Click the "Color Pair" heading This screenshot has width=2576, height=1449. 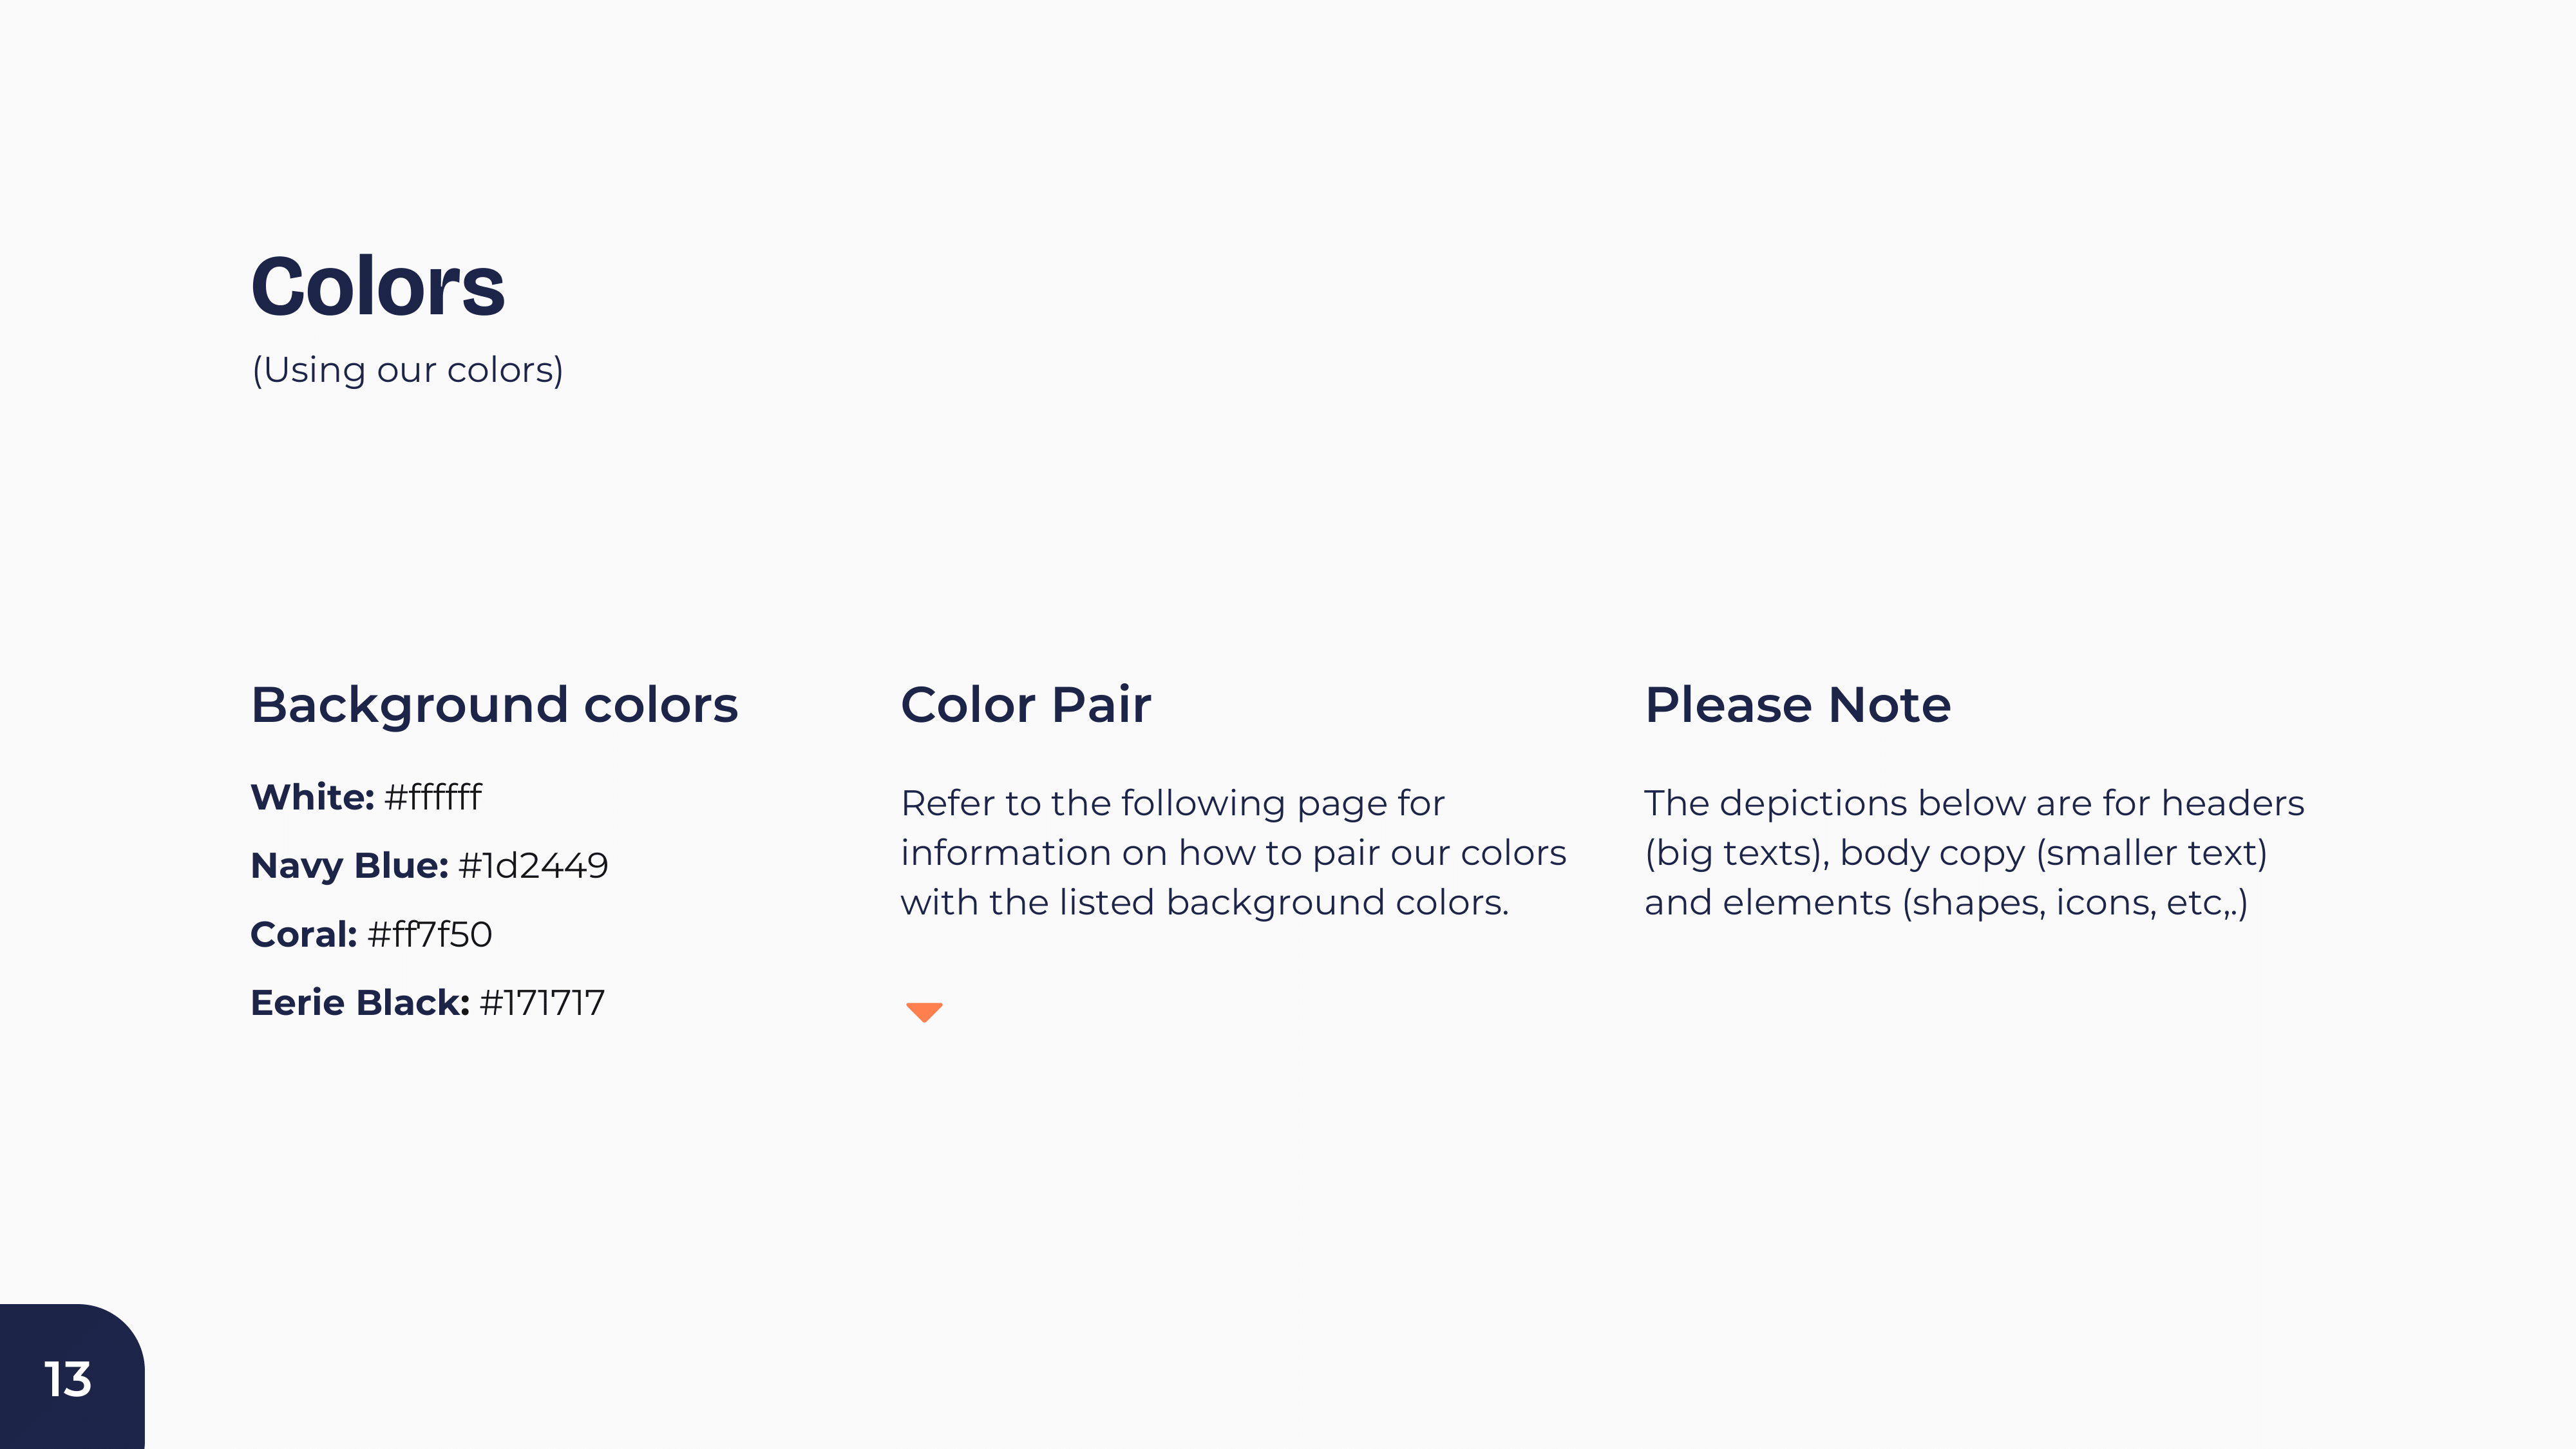[1025, 705]
